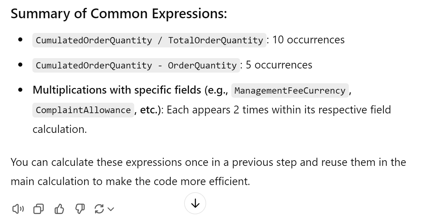Click the "Each appears 2 times" sentence
Image resolution: width=434 pixels, height=224 pixels.
click(279, 110)
